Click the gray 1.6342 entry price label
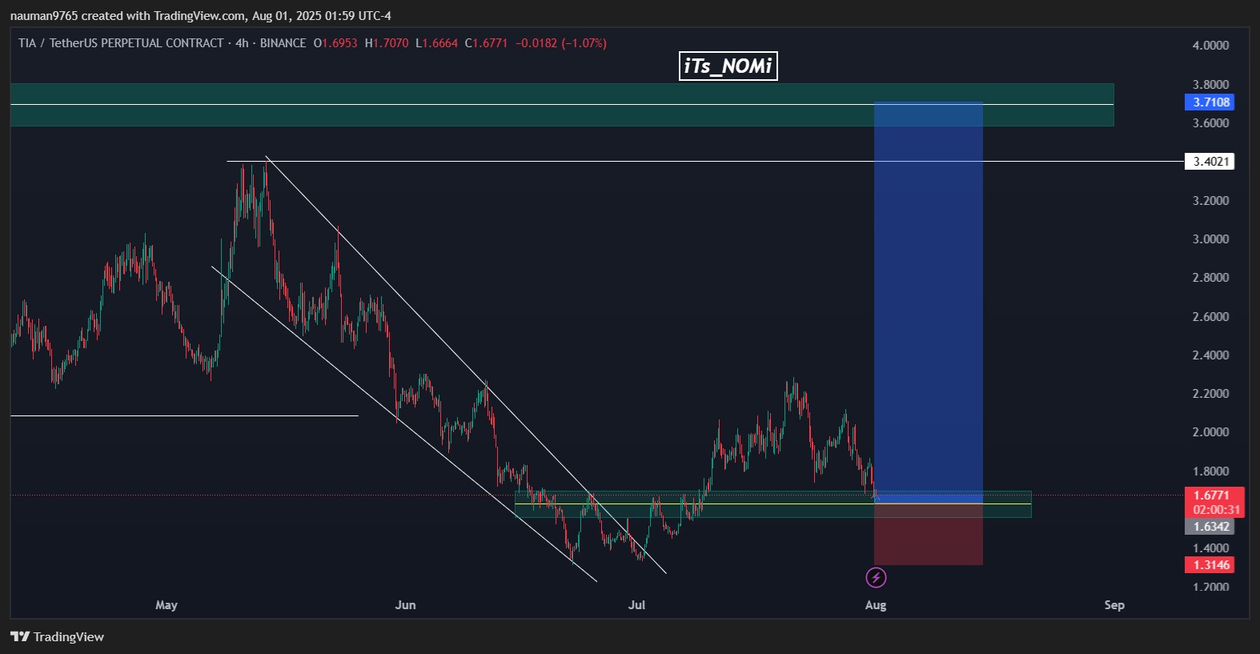The height and width of the screenshot is (654, 1260). pos(1210,527)
